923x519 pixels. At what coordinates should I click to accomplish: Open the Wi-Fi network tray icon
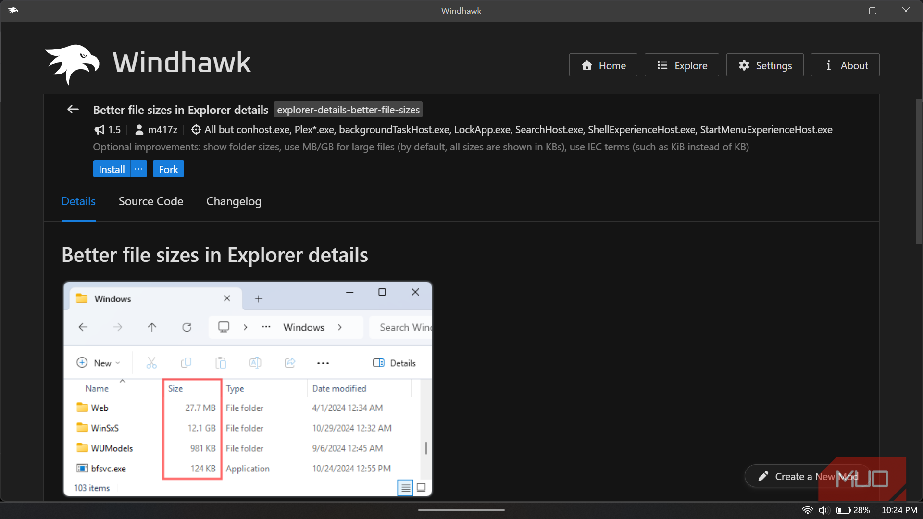point(808,510)
